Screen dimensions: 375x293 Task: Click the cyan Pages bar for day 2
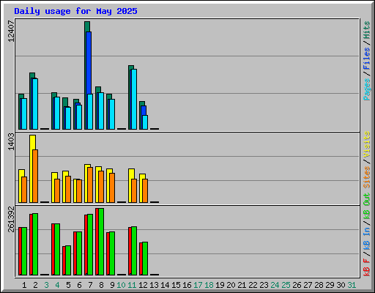click(35, 104)
